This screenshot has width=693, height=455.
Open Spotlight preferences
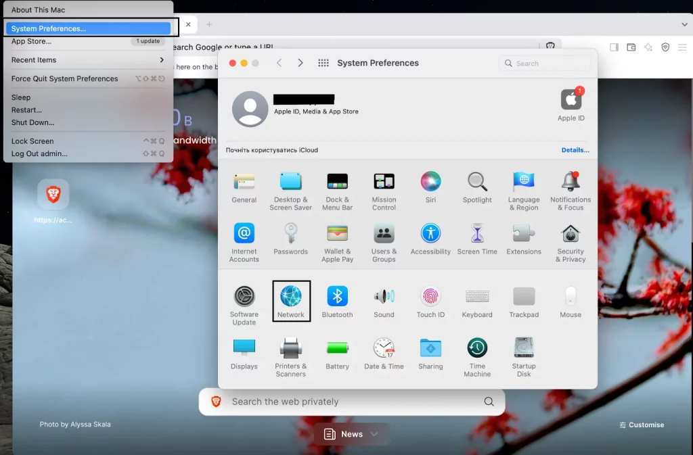click(x=477, y=187)
